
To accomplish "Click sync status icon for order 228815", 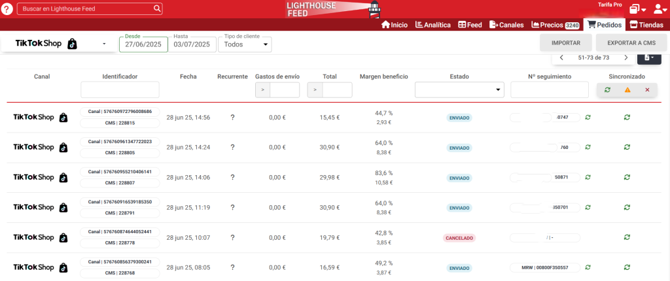I will pyautogui.click(x=627, y=118).
